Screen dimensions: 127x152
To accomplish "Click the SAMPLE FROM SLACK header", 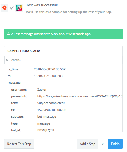I will coord(24,51).
